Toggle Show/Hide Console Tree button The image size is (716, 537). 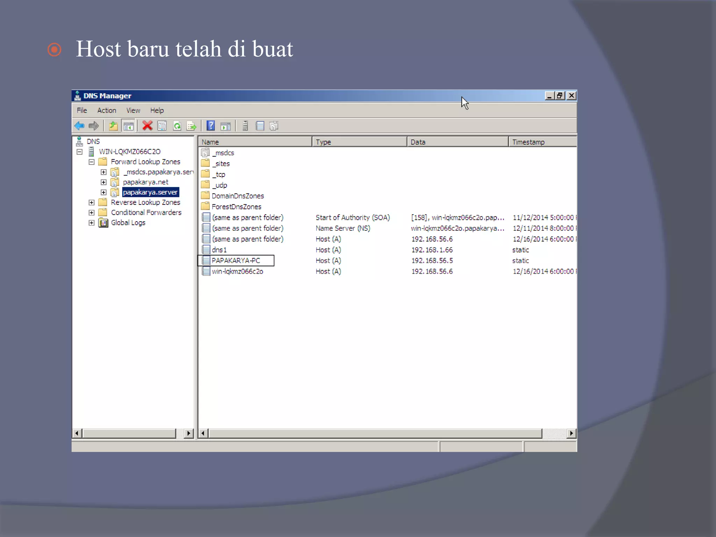pos(128,126)
